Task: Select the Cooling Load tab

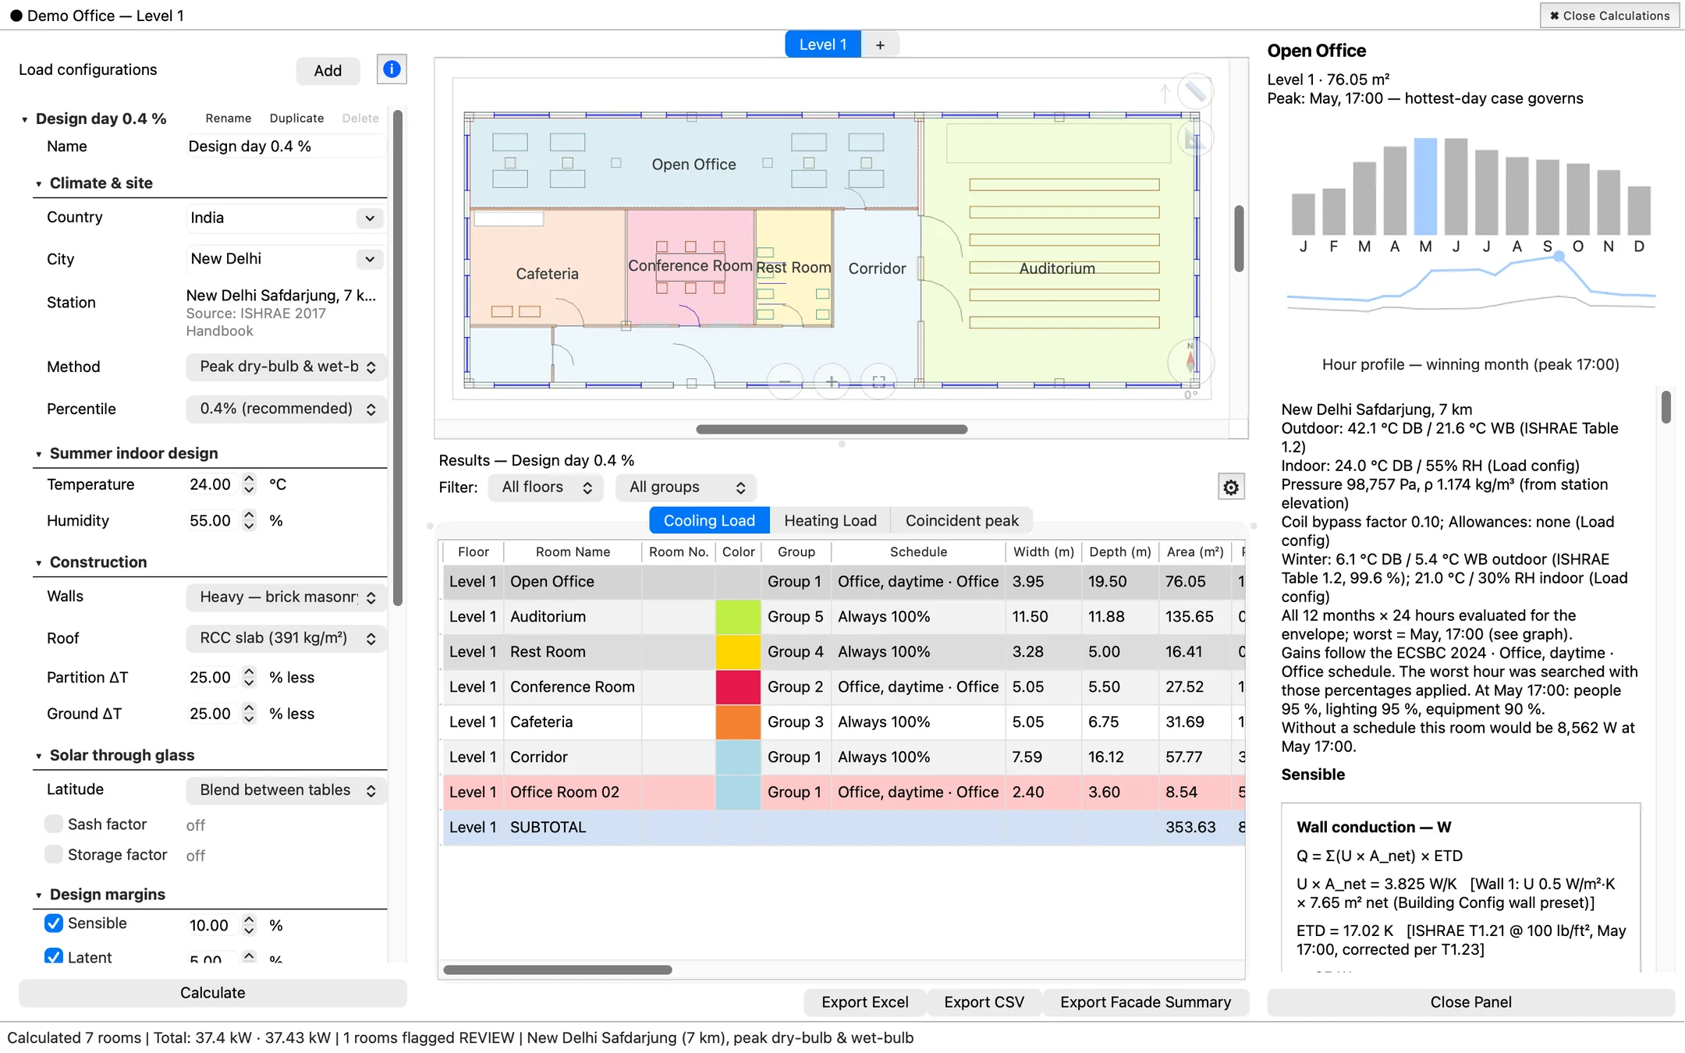Action: [x=709, y=520]
